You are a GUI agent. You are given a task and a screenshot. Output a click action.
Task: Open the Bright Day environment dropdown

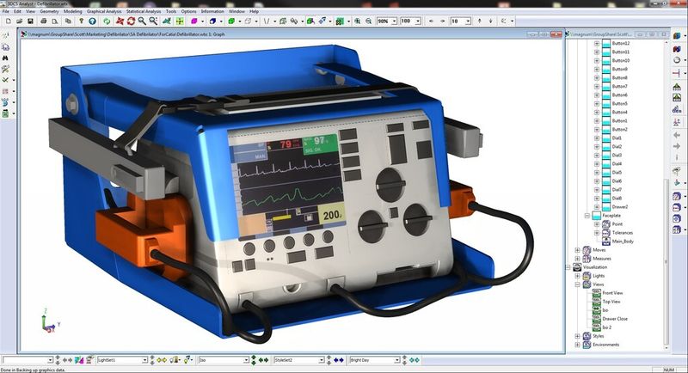pyautogui.click(x=397, y=360)
